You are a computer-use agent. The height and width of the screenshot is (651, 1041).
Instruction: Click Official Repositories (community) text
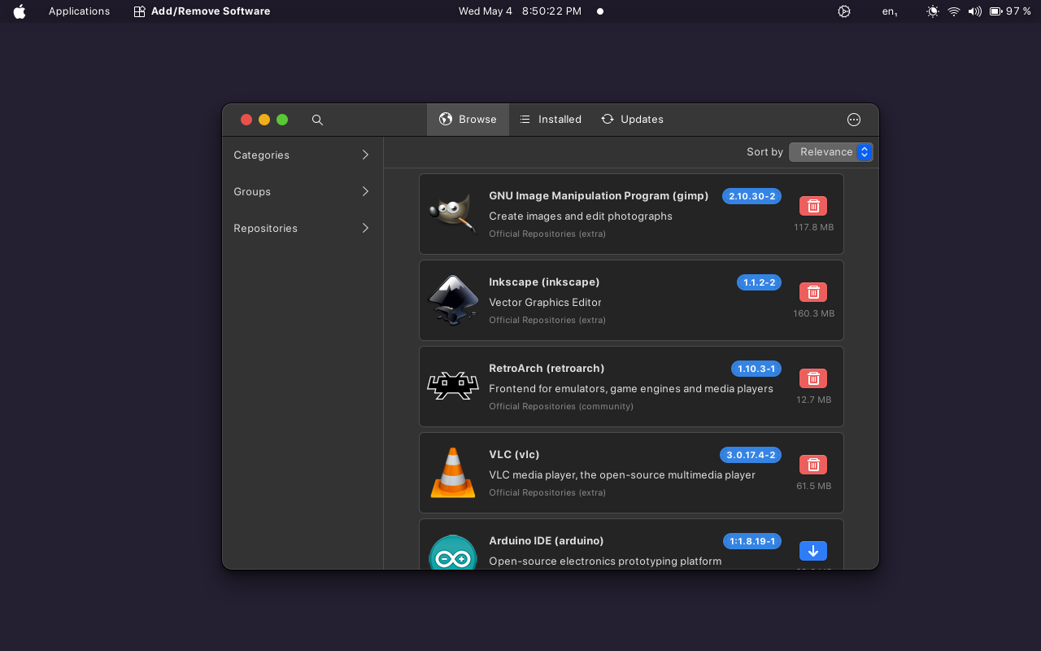(561, 407)
